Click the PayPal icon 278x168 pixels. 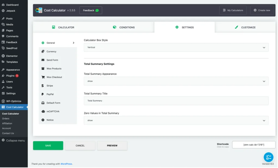point(43,94)
